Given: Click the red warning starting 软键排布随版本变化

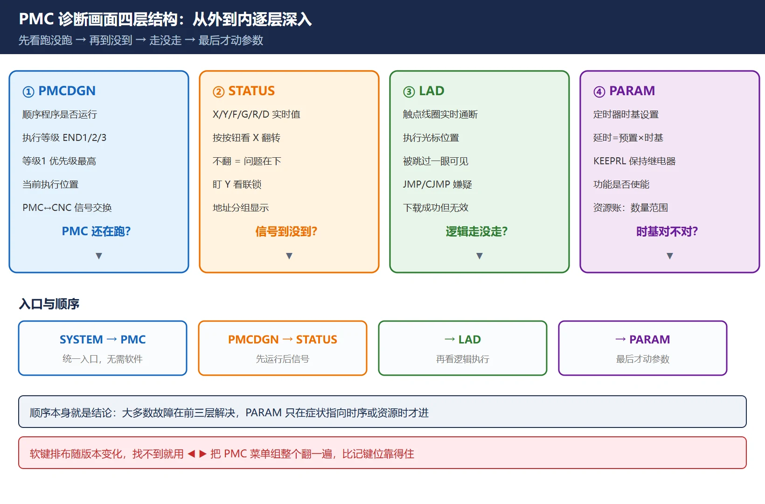Looking at the screenshot, I should 382,453.
